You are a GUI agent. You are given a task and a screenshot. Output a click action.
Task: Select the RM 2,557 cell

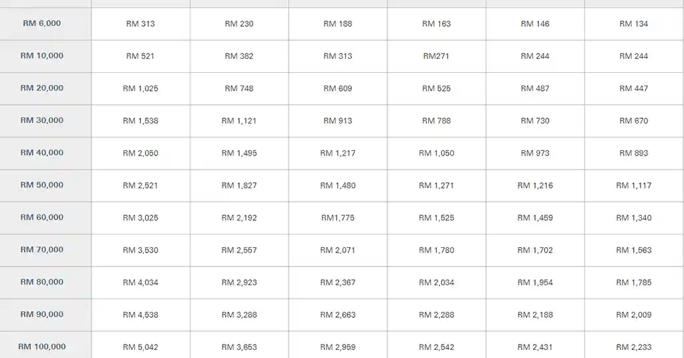pos(239,250)
